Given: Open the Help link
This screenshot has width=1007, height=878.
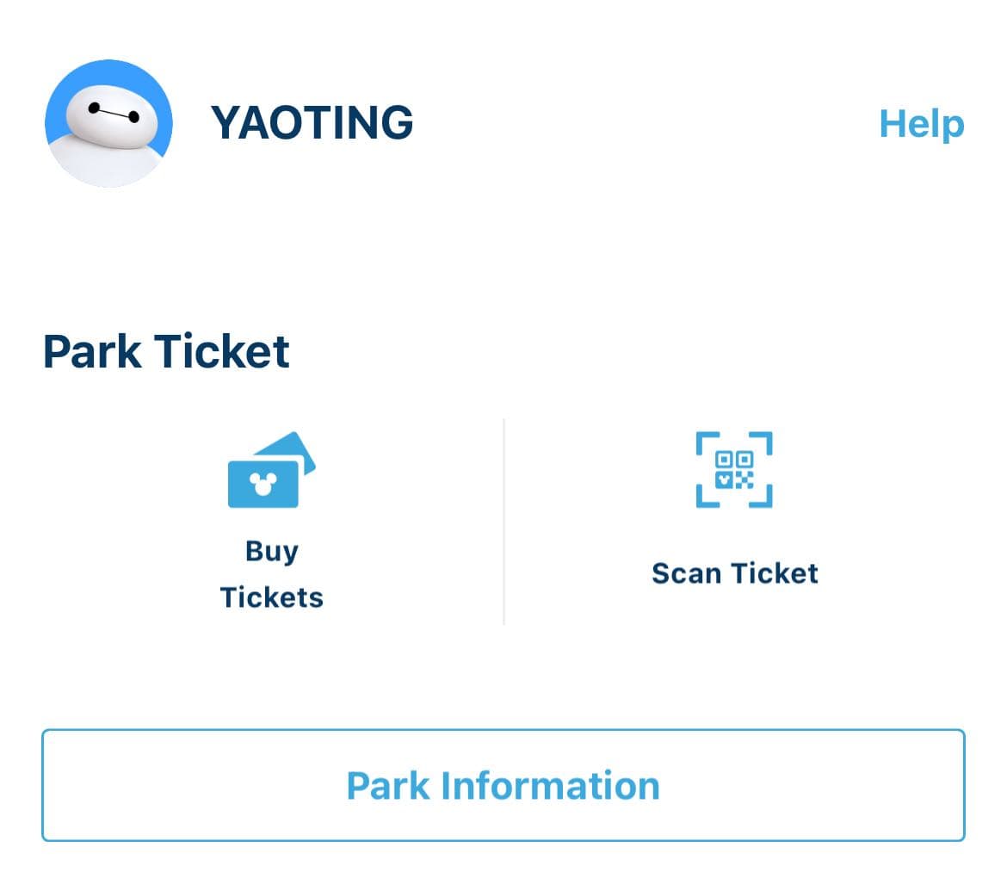Looking at the screenshot, I should click(x=922, y=123).
